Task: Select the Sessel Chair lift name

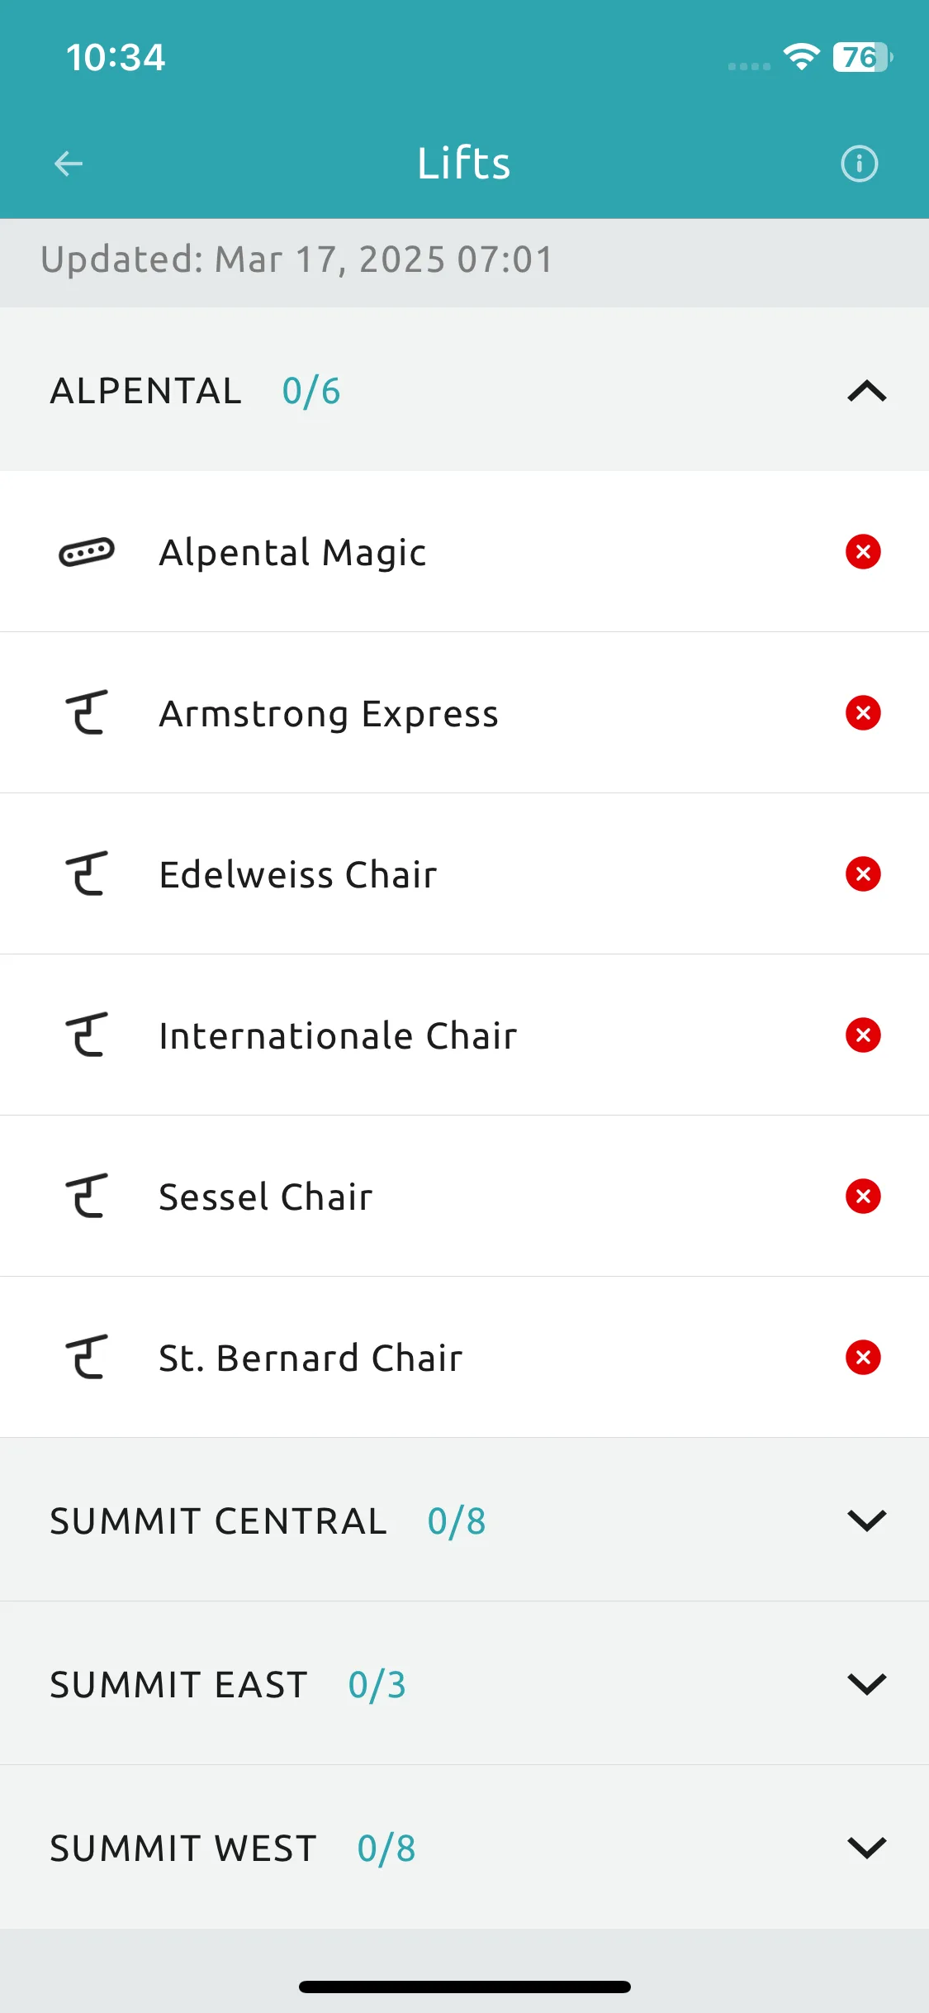Action: [266, 1197]
